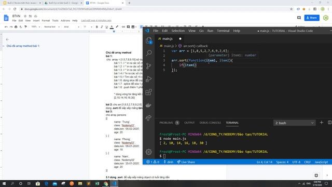This screenshot has height=187, width=332.
Task: Bookmark this page with the star icon
Action: (292, 9)
